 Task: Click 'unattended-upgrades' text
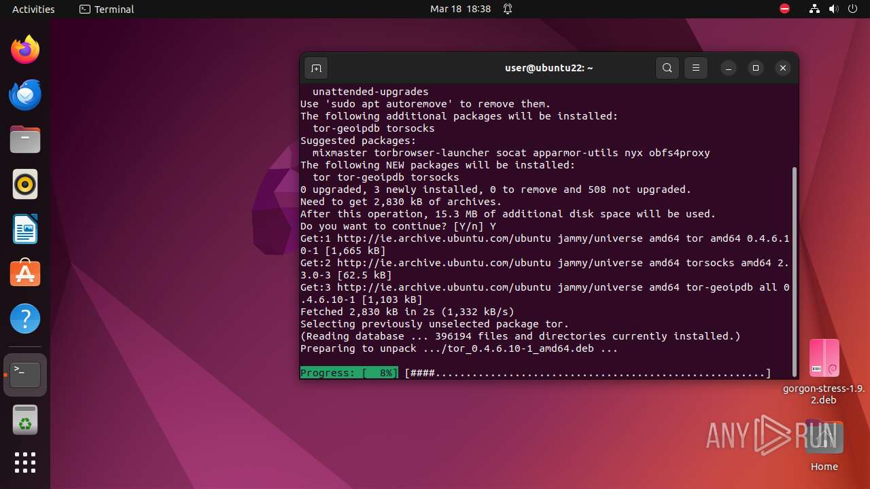[370, 92]
